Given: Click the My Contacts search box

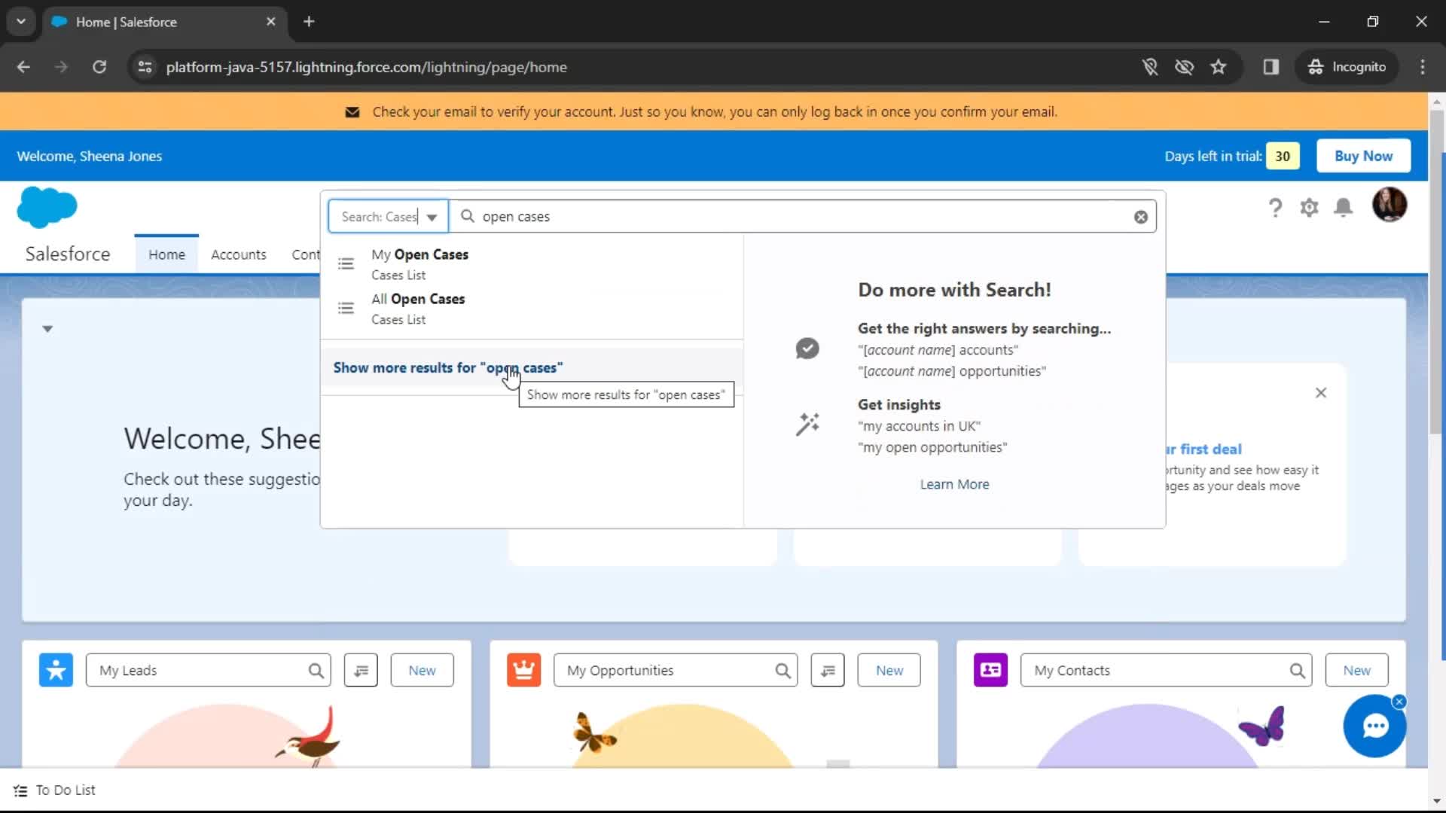Looking at the screenshot, I should pos(1166,670).
